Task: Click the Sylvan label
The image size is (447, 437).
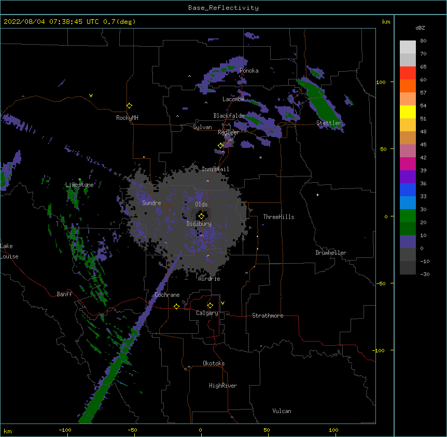Action: click(x=202, y=127)
